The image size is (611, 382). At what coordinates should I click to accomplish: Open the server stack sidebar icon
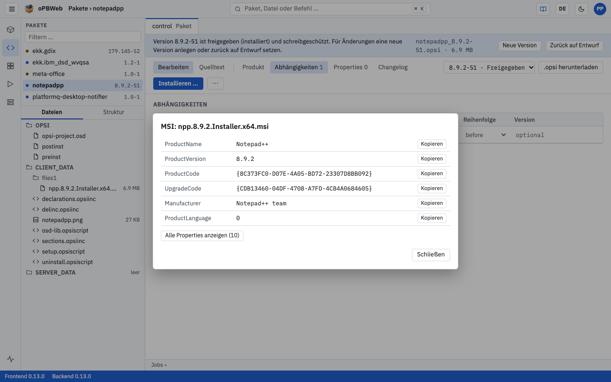click(11, 102)
